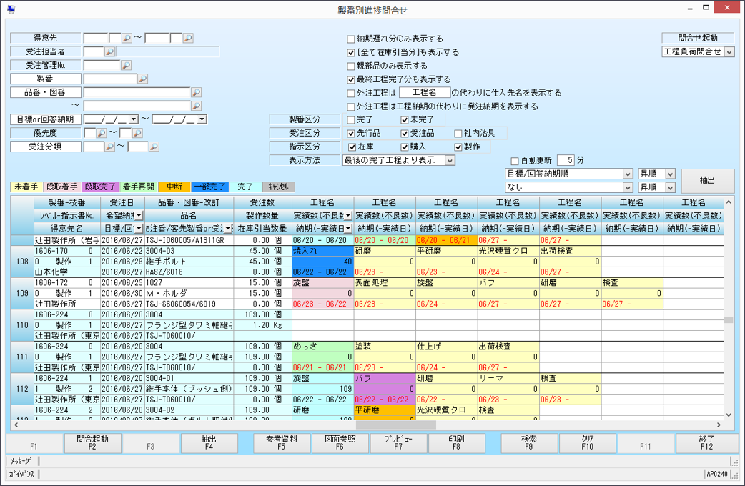Viewport: 745px width, 486px height.
Task: Click the 製番 text input field
Action: [x=109, y=79]
